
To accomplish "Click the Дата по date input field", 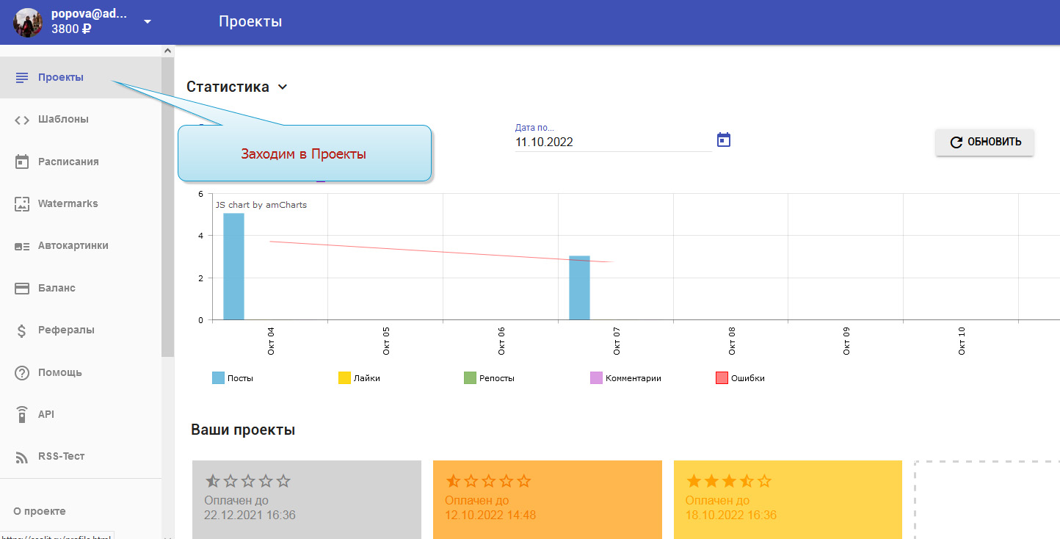I will click(612, 142).
